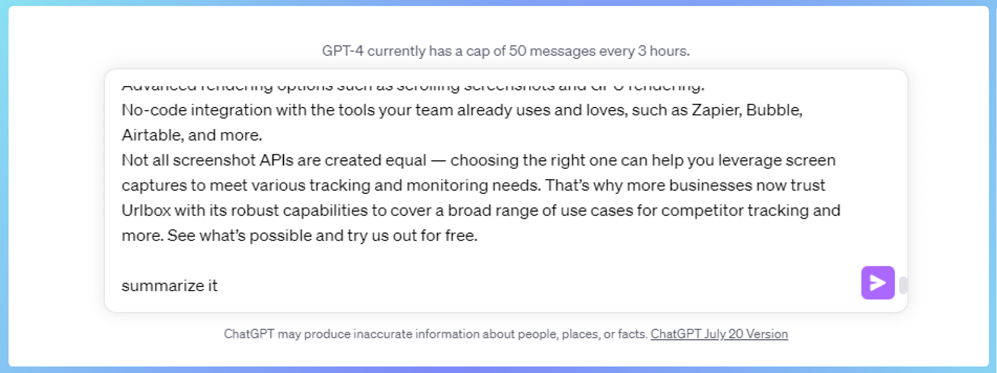
Task: Click the start of "Not all" paragraph
Action: (x=122, y=160)
